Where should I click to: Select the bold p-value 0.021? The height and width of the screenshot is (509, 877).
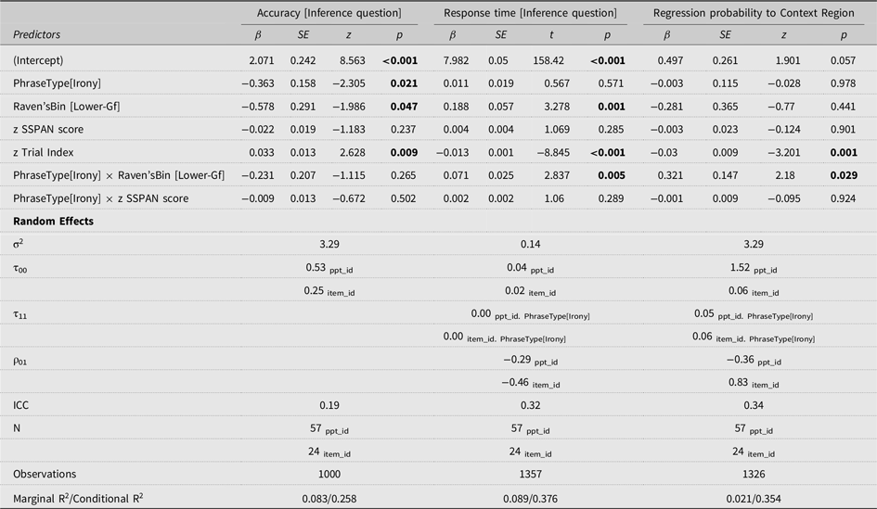404,83
